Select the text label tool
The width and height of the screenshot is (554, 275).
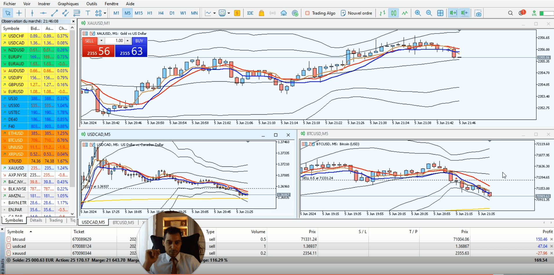click(x=88, y=13)
